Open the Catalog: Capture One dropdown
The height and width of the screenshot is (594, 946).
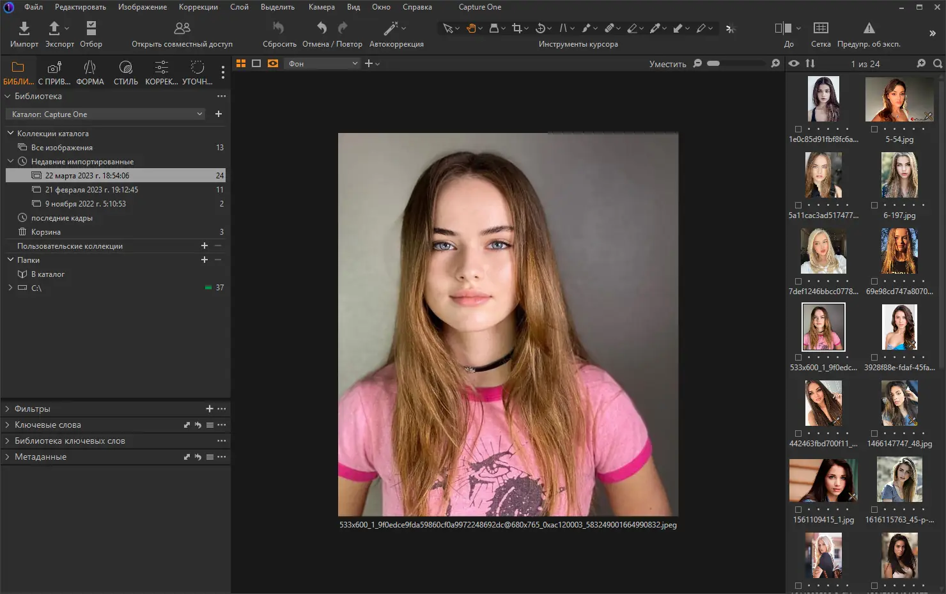coord(106,114)
